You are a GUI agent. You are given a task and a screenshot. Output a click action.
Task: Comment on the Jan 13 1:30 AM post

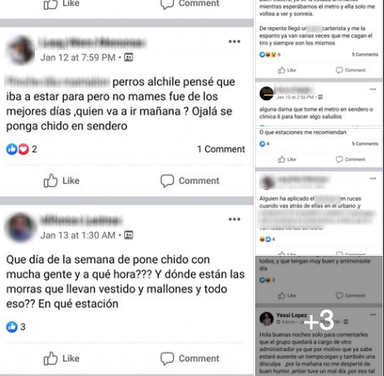point(189,358)
